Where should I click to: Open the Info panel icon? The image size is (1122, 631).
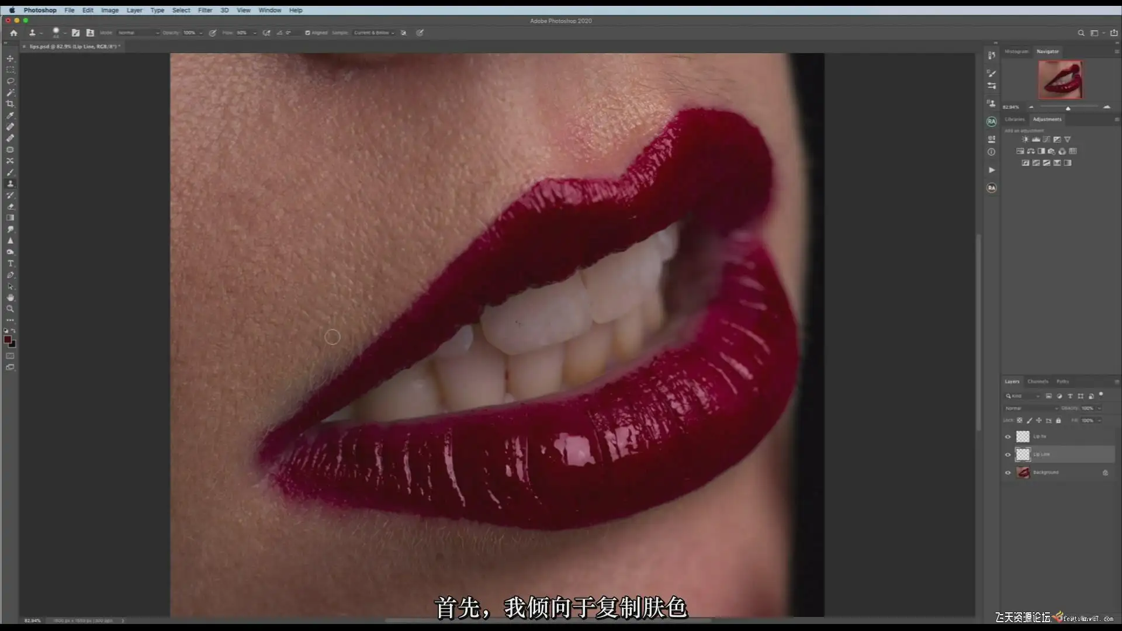992,152
